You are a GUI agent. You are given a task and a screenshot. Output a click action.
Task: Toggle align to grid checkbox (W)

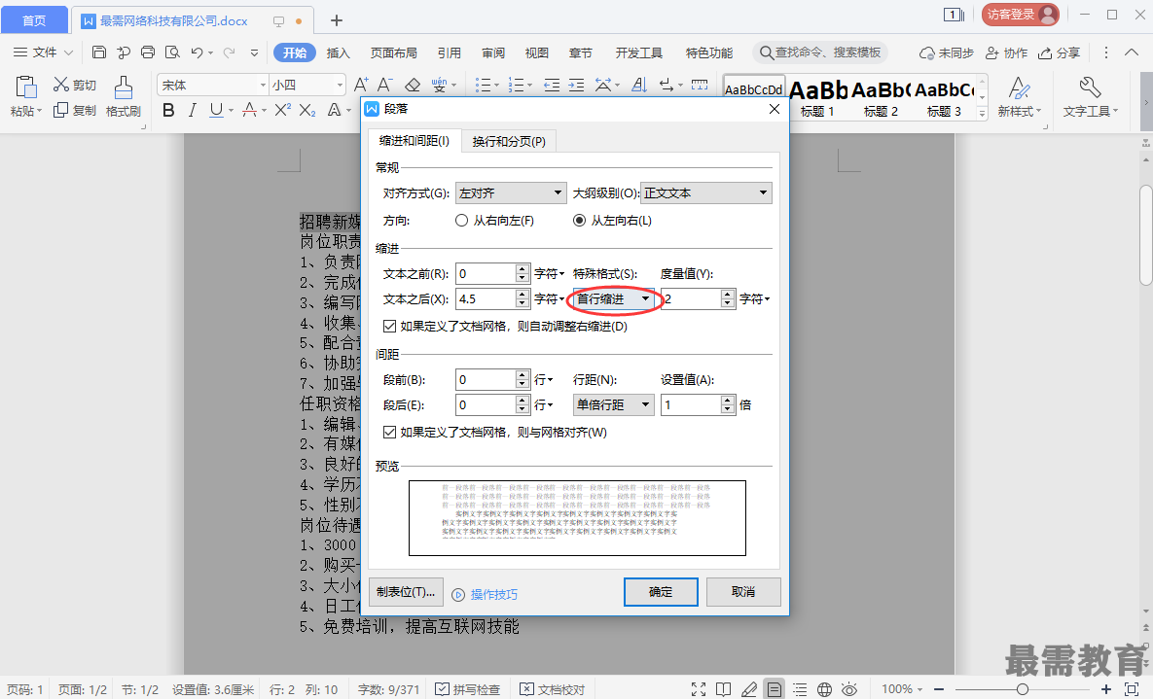tap(390, 433)
